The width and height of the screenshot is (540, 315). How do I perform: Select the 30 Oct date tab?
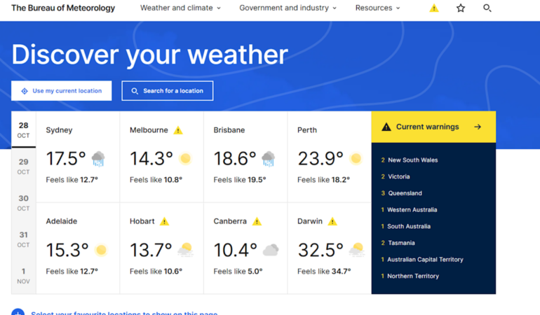coord(23,203)
